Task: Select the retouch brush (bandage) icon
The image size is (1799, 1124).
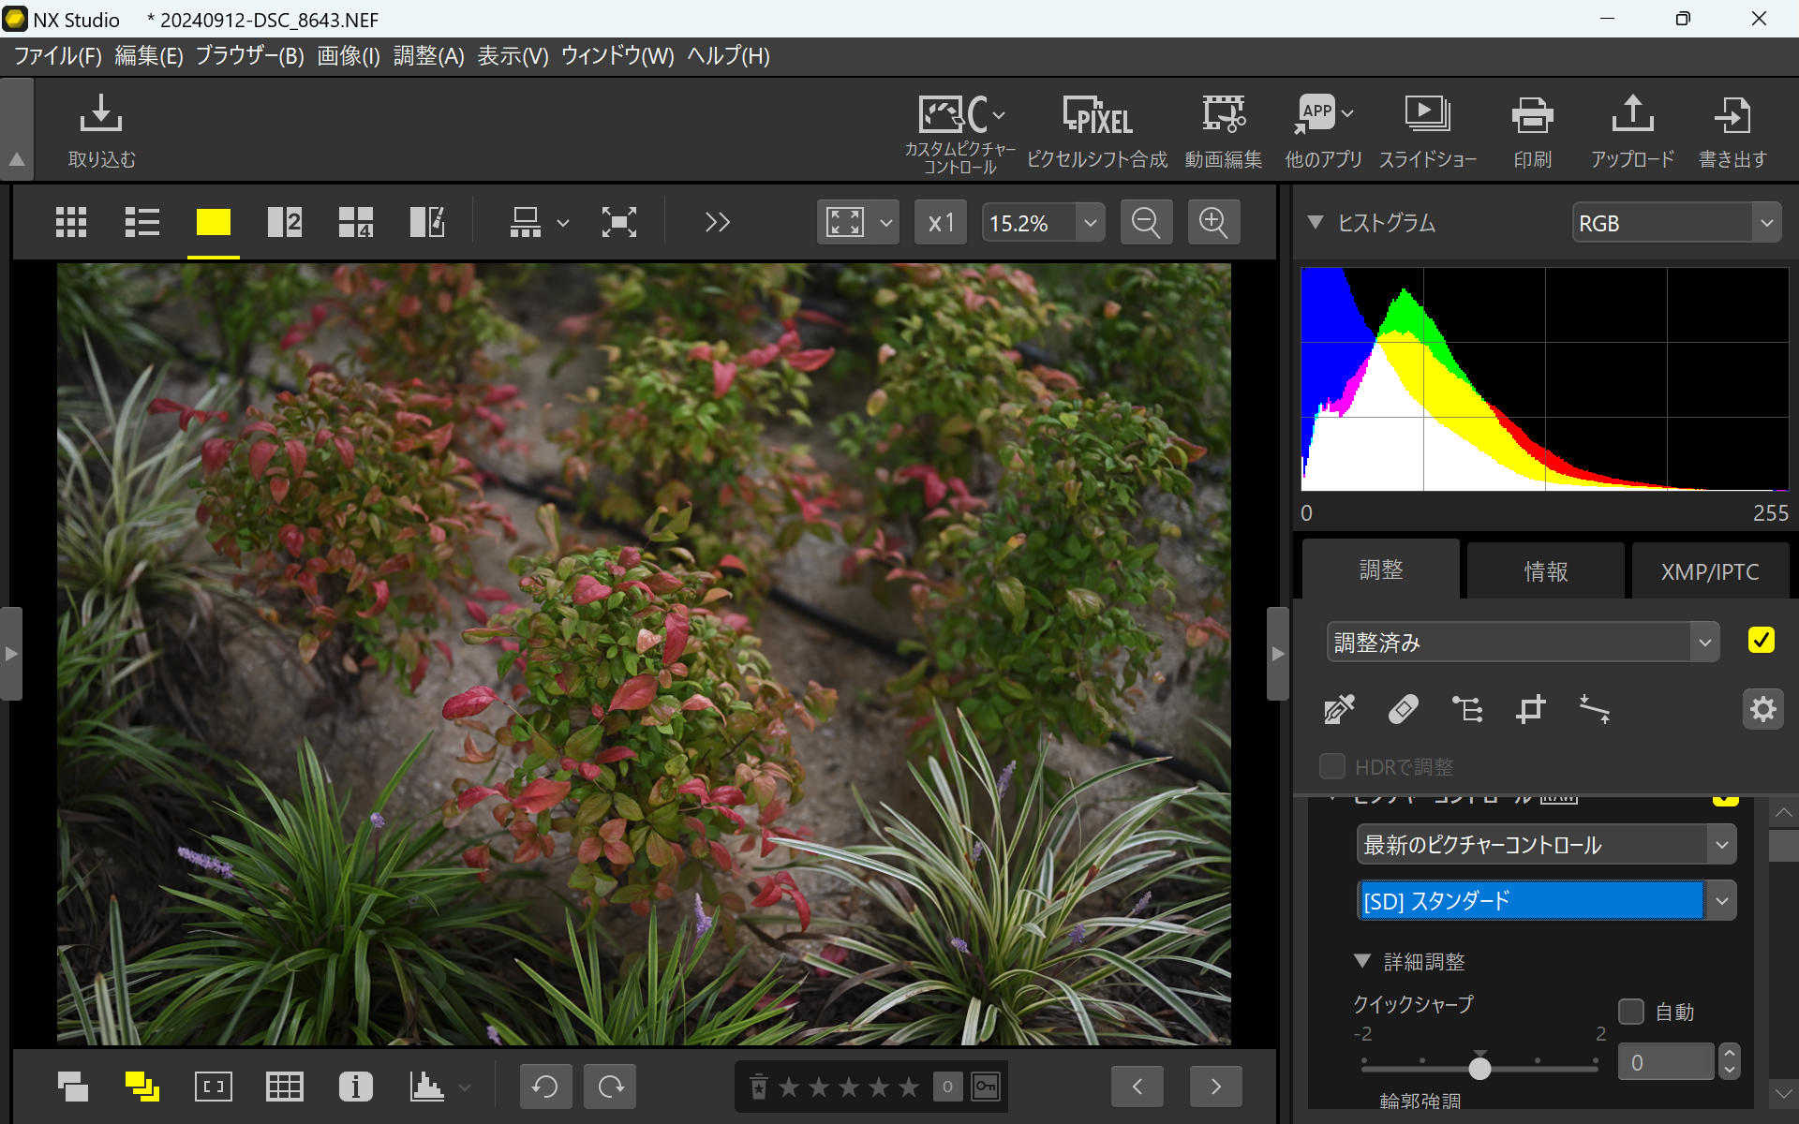Action: coord(1403,709)
